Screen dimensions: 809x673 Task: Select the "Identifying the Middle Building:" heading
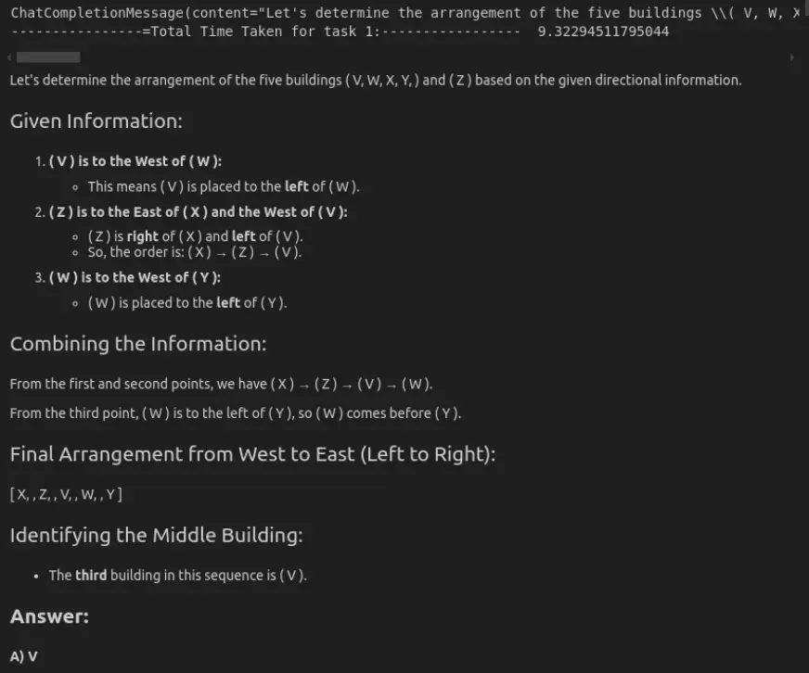click(156, 535)
